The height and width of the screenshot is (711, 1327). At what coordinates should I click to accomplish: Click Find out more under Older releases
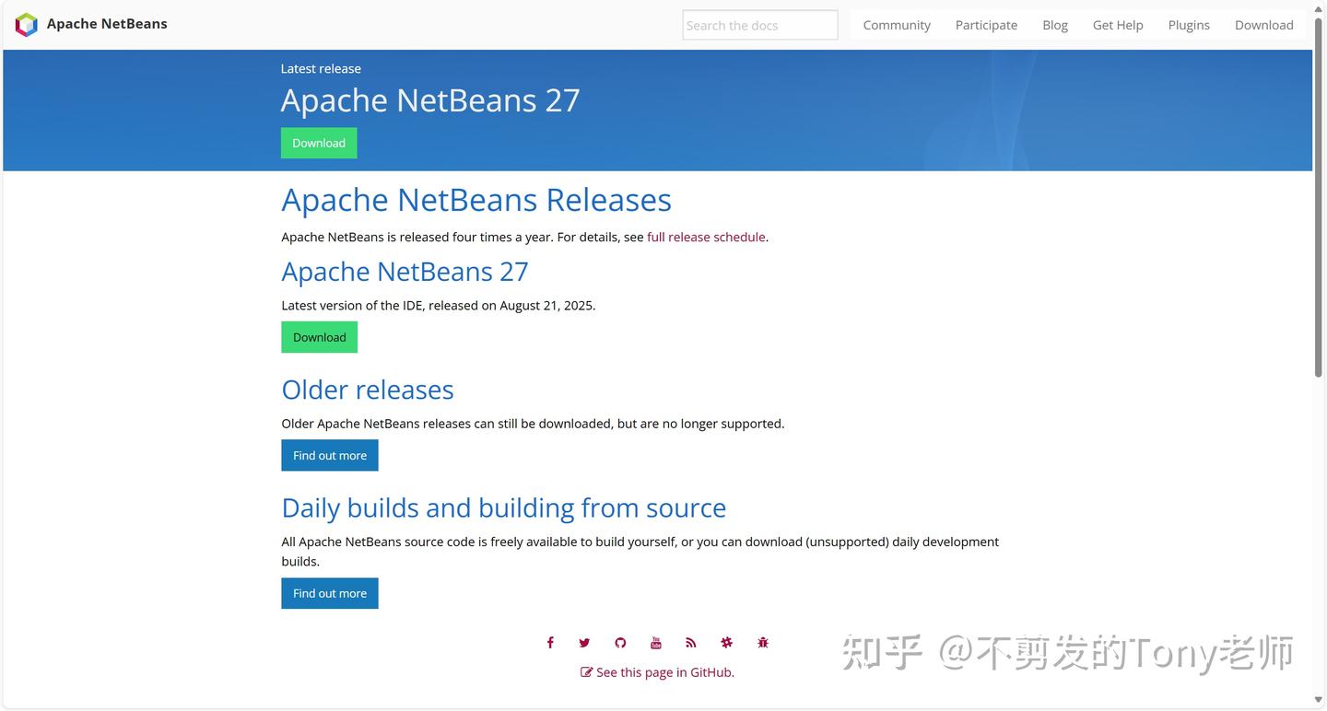point(330,455)
